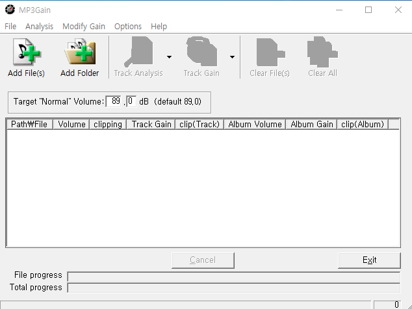Click the status bar counter showing 0
Viewport: 412px width, 309px height.
point(387,304)
